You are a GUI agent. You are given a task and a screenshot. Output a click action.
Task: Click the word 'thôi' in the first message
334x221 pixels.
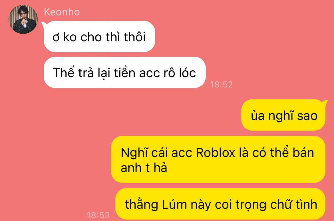point(135,37)
